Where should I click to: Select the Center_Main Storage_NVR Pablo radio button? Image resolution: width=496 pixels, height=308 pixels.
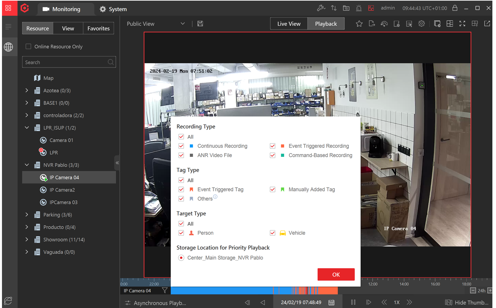pos(181,258)
